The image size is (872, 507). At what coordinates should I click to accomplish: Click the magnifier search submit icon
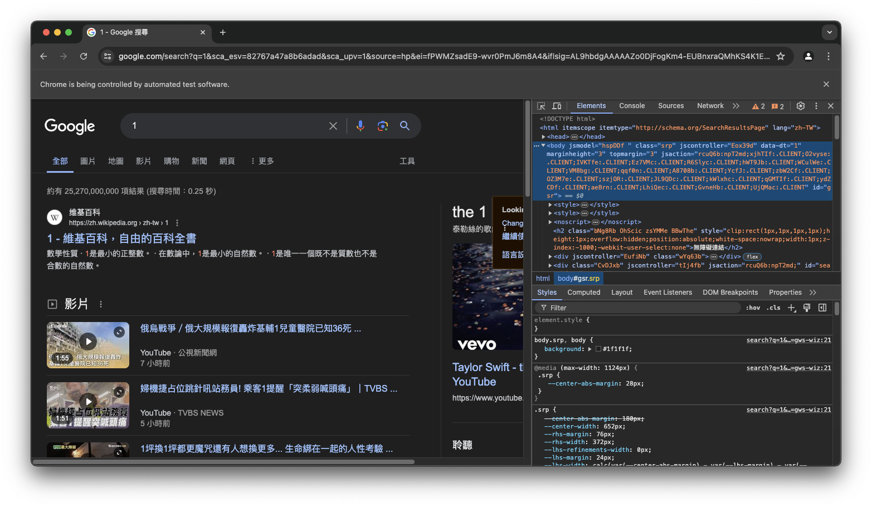(405, 126)
